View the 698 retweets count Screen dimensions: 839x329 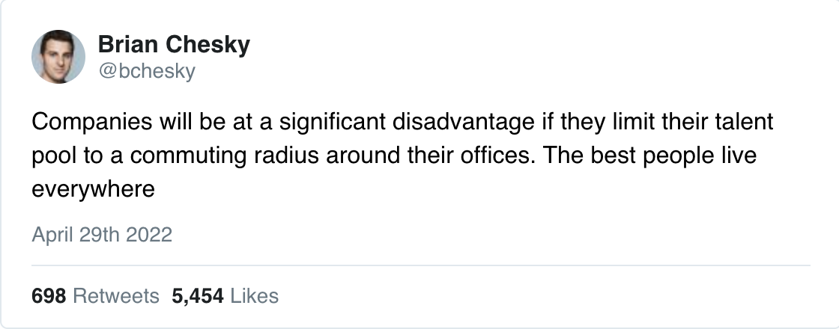point(49,296)
